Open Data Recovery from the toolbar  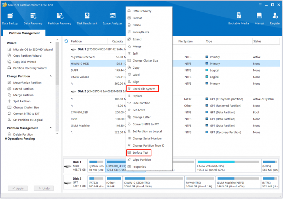click(33, 18)
